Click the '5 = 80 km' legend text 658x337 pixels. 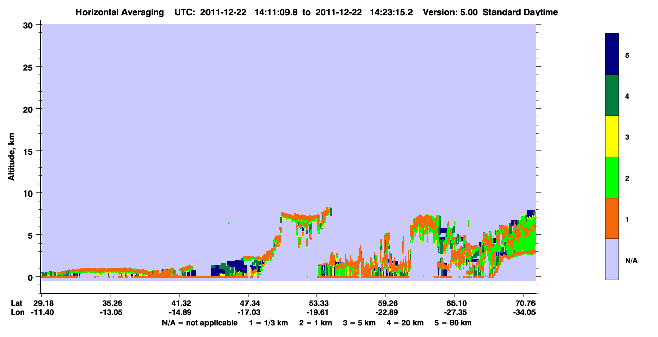coord(453,323)
